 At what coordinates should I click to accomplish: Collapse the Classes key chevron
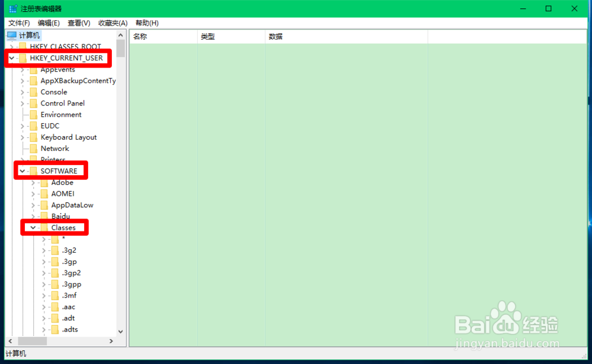tap(33, 227)
